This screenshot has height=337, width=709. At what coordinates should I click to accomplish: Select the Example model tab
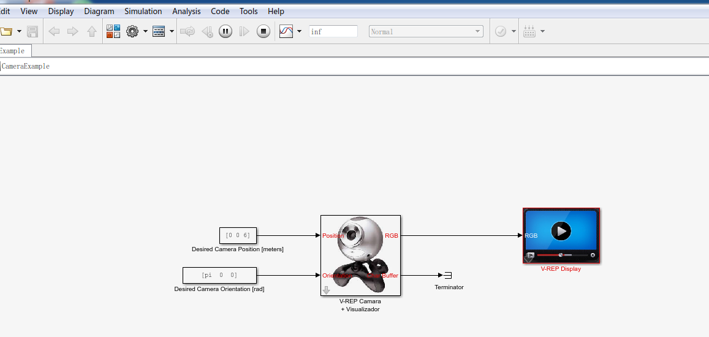click(x=15, y=51)
